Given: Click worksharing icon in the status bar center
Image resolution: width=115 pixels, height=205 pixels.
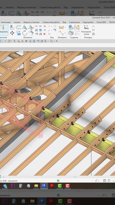Looking at the screenshot, I should click(58, 181).
